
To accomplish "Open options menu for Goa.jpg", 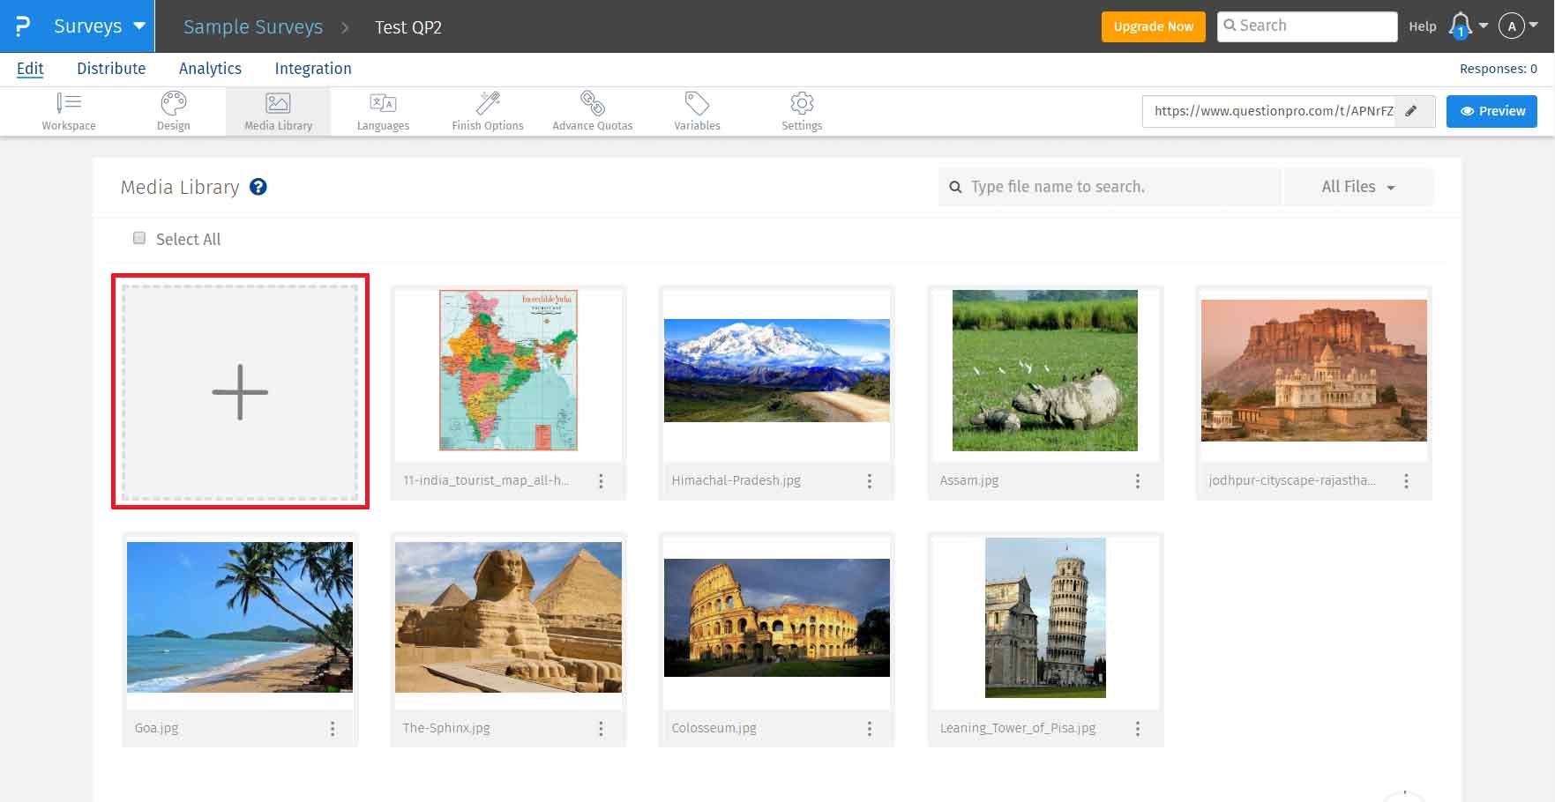I will tap(333, 729).
